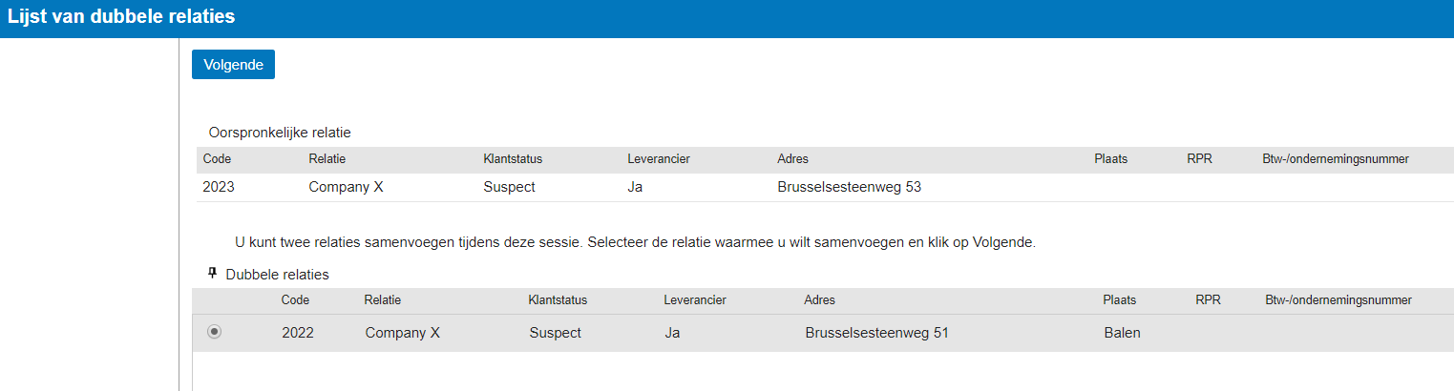
Task: Click Company X in duplicate relations row
Action: [x=403, y=333]
